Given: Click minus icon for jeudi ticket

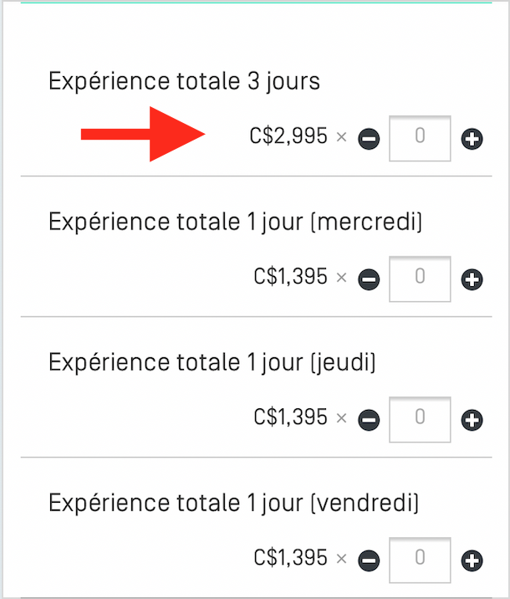Looking at the screenshot, I should pyautogui.click(x=369, y=420).
